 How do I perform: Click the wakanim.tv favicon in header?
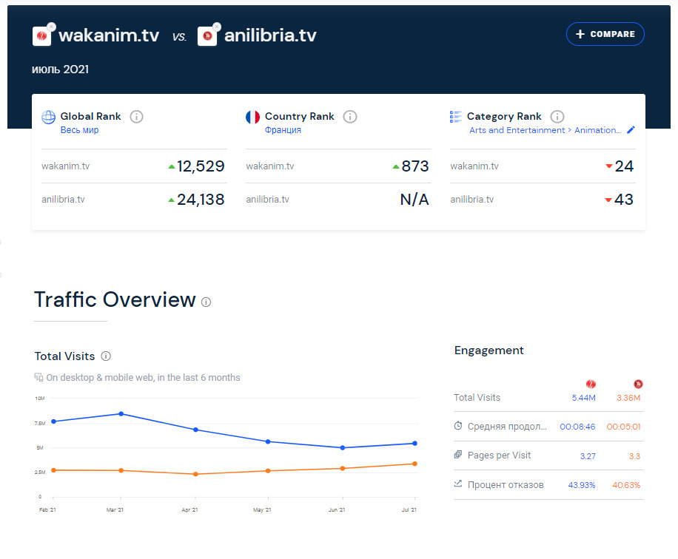(42, 36)
